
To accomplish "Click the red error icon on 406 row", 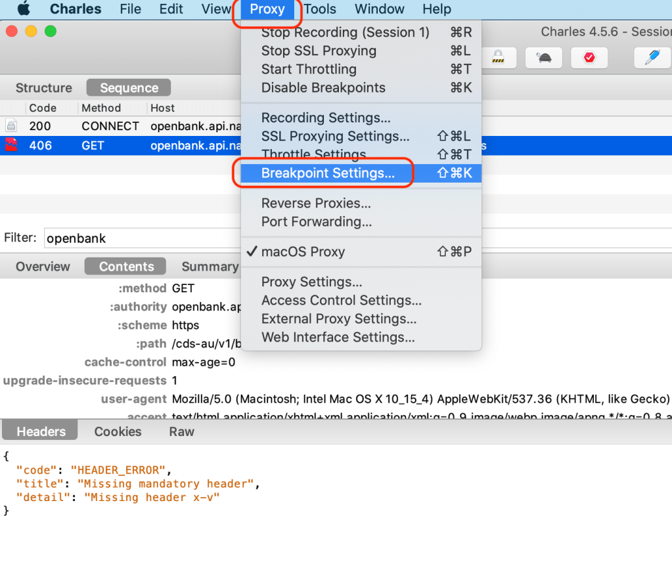I will point(11,145).
